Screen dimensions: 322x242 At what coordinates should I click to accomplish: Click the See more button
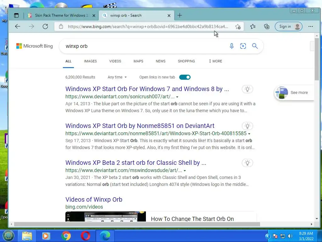coord(294,93)
